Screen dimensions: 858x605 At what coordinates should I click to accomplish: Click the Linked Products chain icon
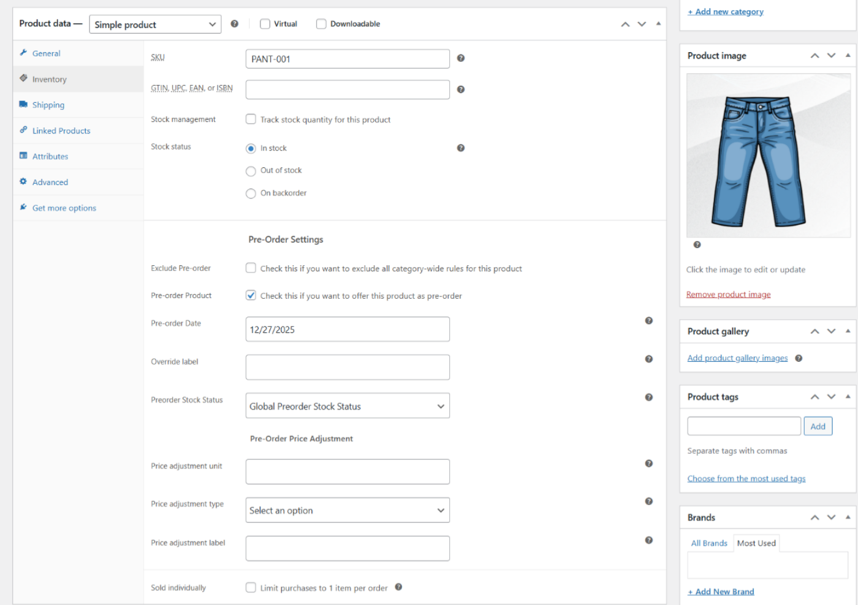[x=23, y=130]
